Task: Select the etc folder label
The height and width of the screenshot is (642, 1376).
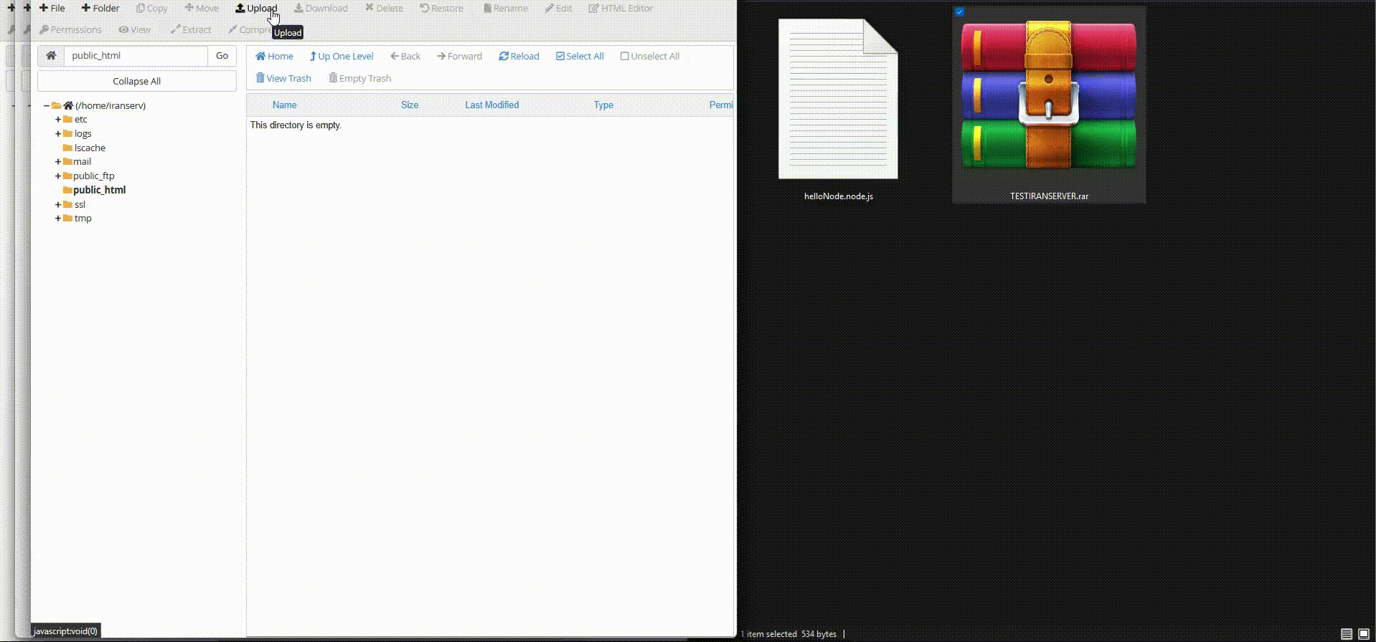Action: coord(80,120)
